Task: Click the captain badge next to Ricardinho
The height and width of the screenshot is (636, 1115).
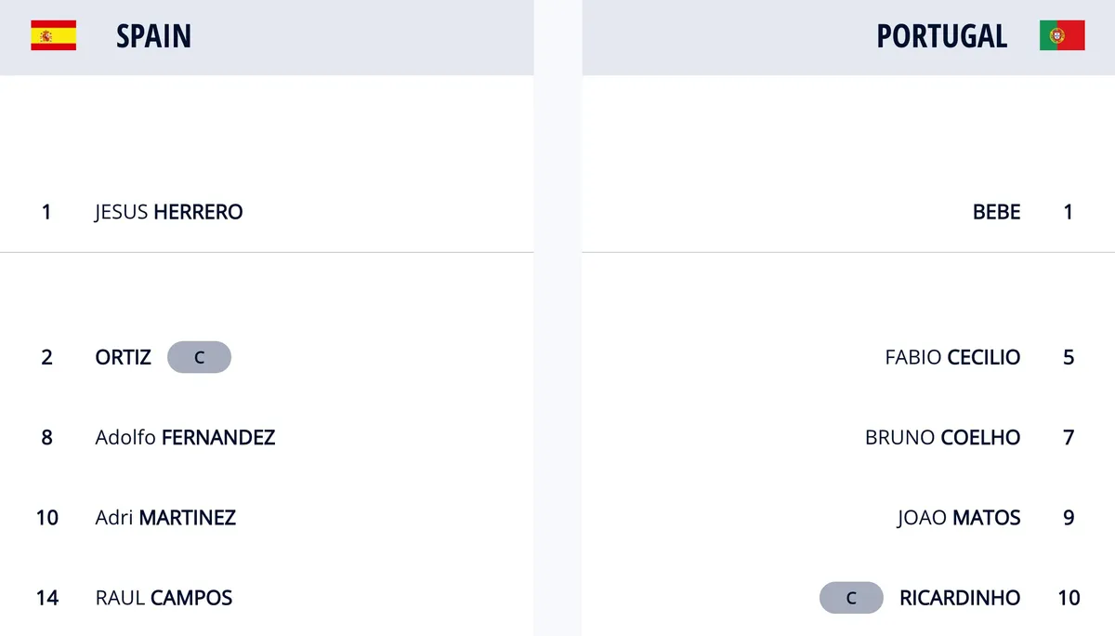Action: [x=851, y=598]
